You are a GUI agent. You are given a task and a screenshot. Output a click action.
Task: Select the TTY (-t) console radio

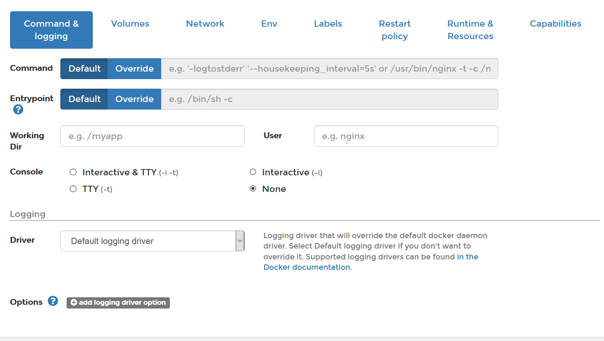click(x=73, y=189)
